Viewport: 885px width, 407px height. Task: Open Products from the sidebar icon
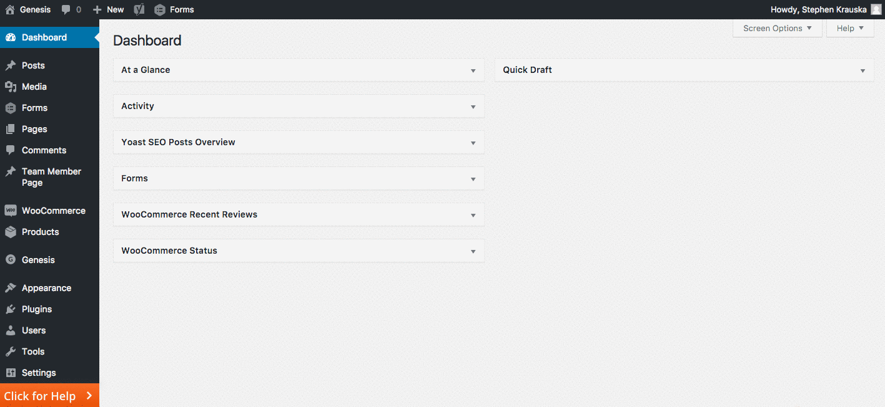(x=11, y=232)
